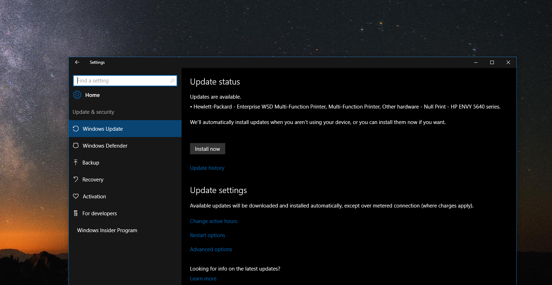This screenshot has width=552, height=285.
Task: Click the search magnifier icon
Action: (172, 81)
